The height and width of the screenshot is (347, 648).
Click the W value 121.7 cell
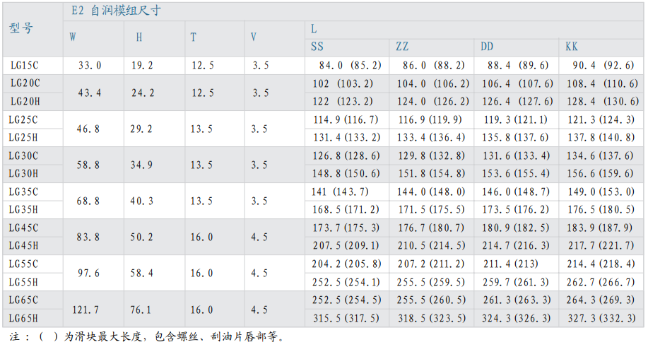(x=86, y=310)
